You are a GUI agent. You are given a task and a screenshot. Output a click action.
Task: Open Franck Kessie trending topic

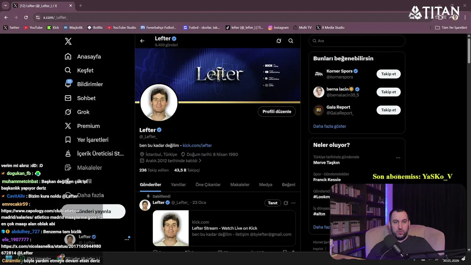click(x=327, y=180)
